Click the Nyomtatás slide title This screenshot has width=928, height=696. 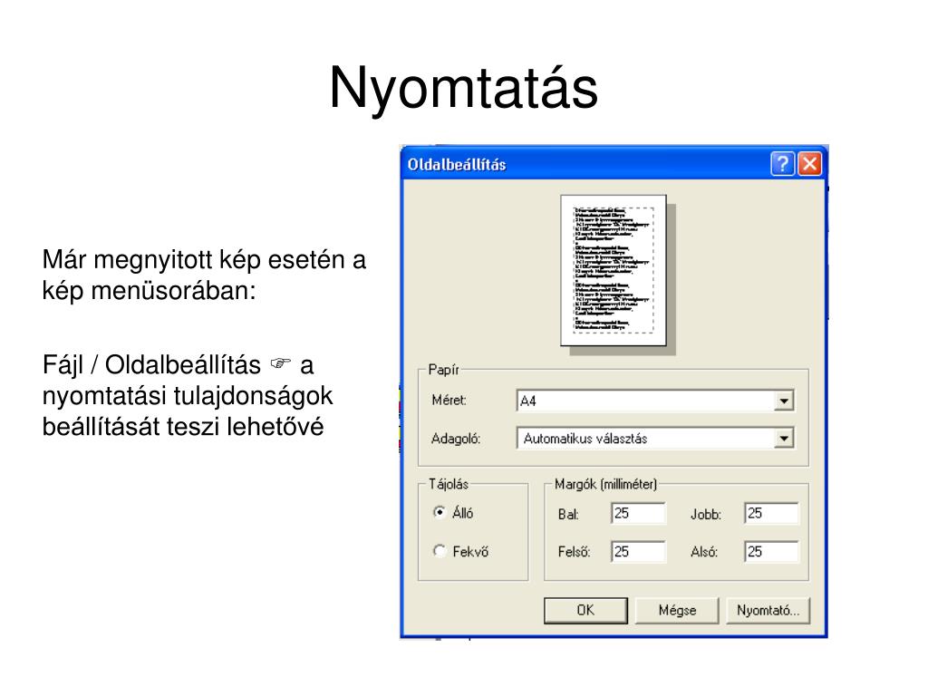[x=463, y=88]
